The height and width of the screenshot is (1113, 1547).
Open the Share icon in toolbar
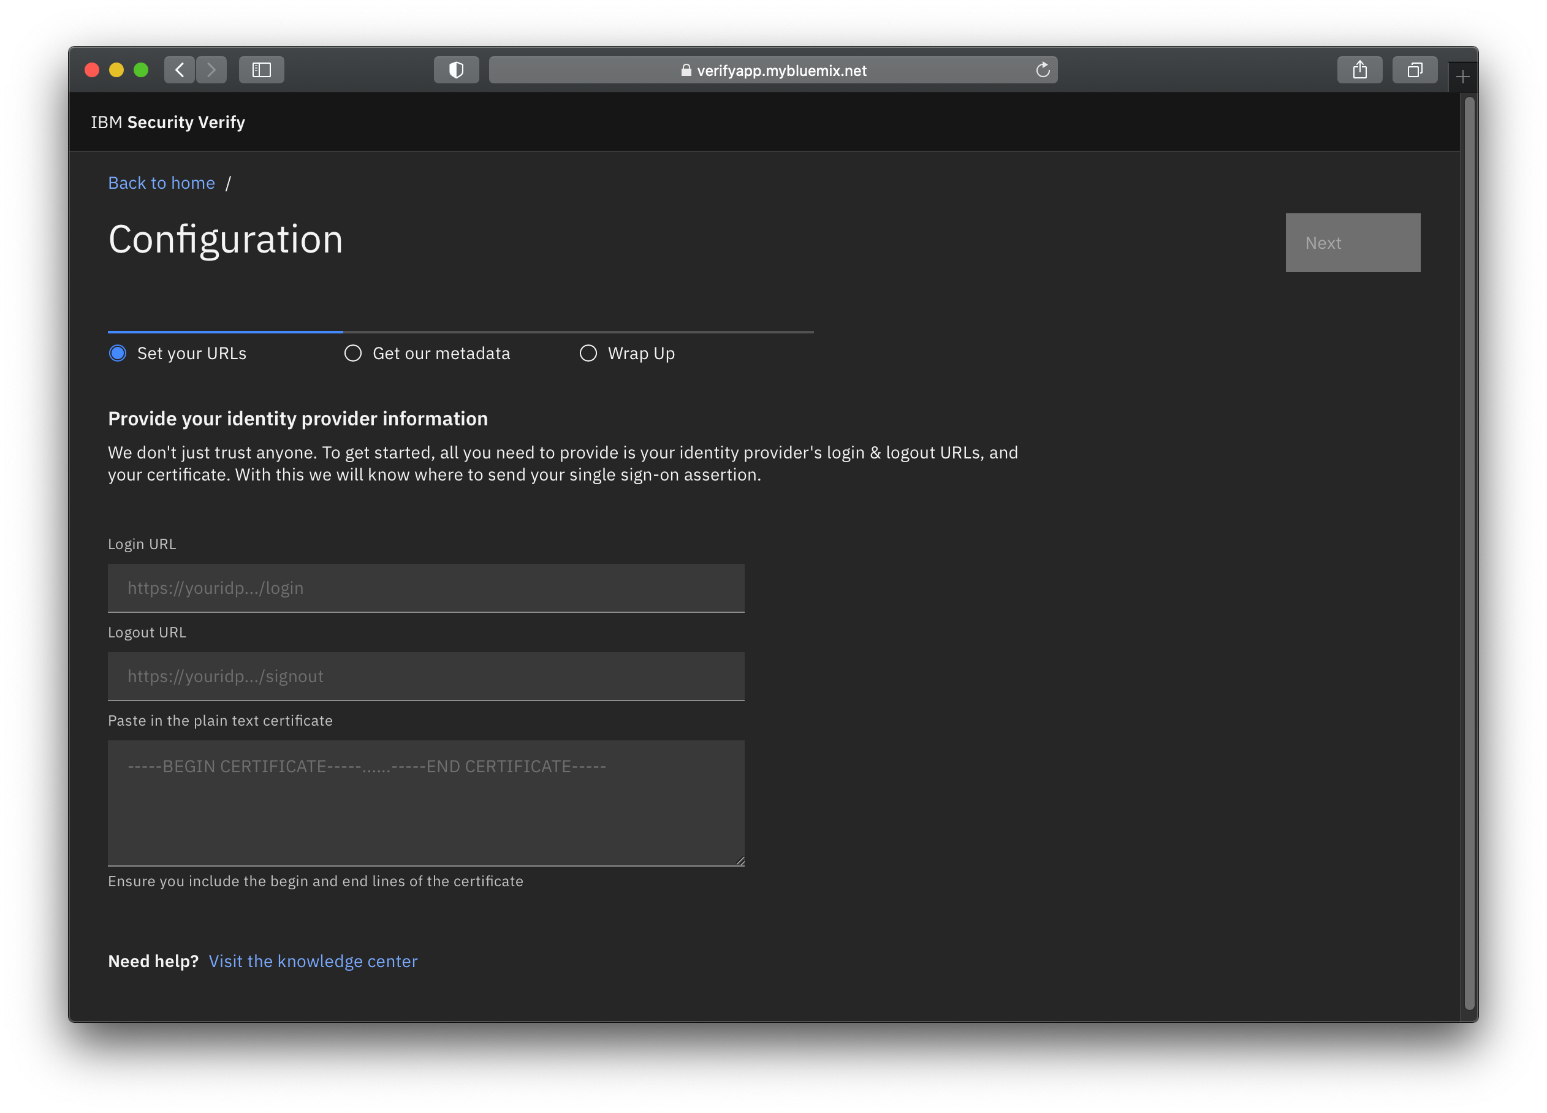tap(1359, 70)
